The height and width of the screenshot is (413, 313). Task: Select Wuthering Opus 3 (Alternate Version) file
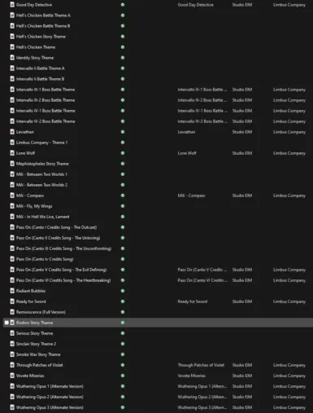(x=50, y=407)
